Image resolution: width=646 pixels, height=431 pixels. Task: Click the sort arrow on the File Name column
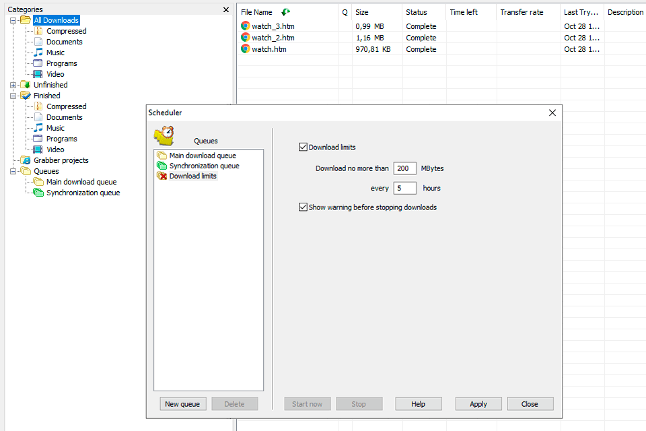pyautogui.click(x=285, y=11)
